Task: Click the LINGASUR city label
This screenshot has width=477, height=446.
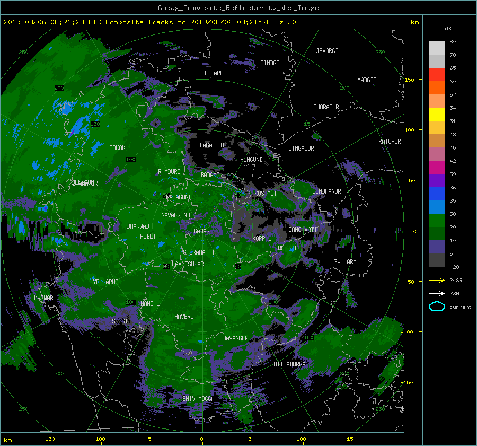Action: tap(301, 148)
